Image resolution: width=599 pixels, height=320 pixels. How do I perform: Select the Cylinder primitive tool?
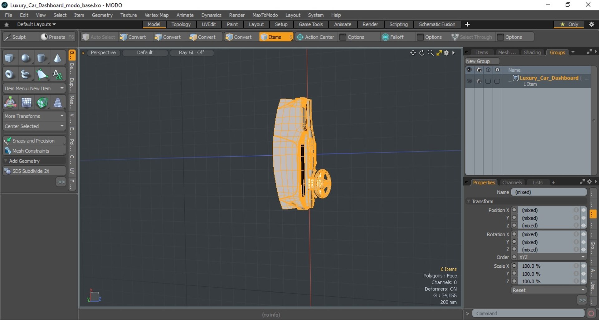(x=41, y=58)
